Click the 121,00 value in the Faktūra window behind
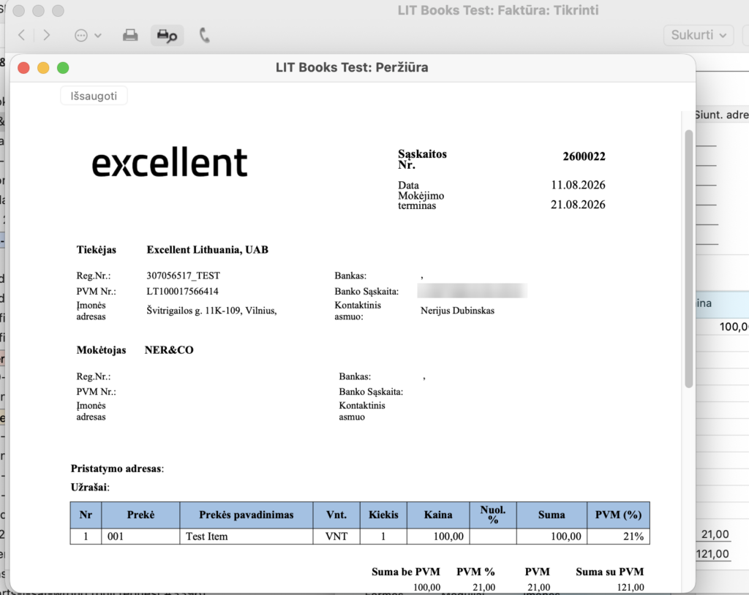This screenshot has width=749, height=595. [712, 554]
